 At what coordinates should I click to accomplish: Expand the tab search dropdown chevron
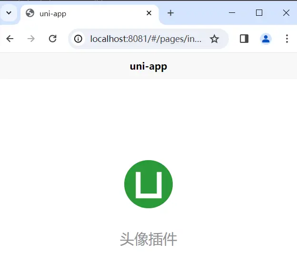click(9, 13)
